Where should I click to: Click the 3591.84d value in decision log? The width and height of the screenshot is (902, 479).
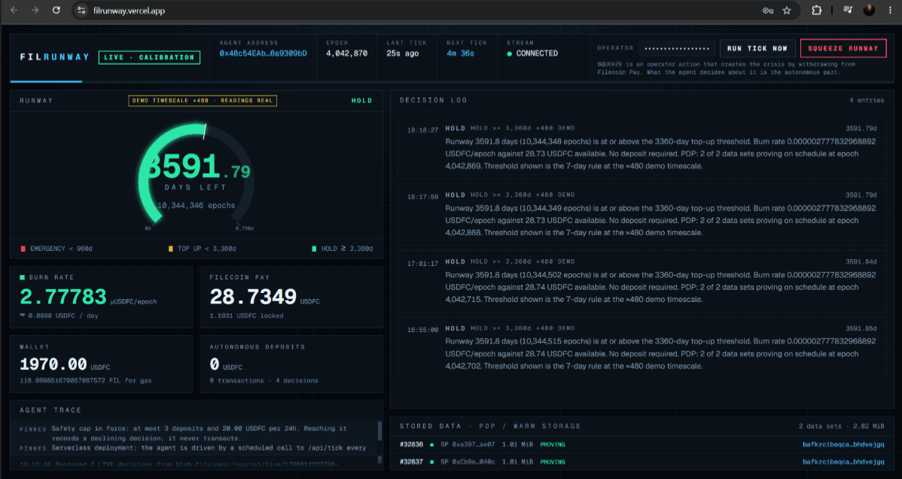click(861, 262)
